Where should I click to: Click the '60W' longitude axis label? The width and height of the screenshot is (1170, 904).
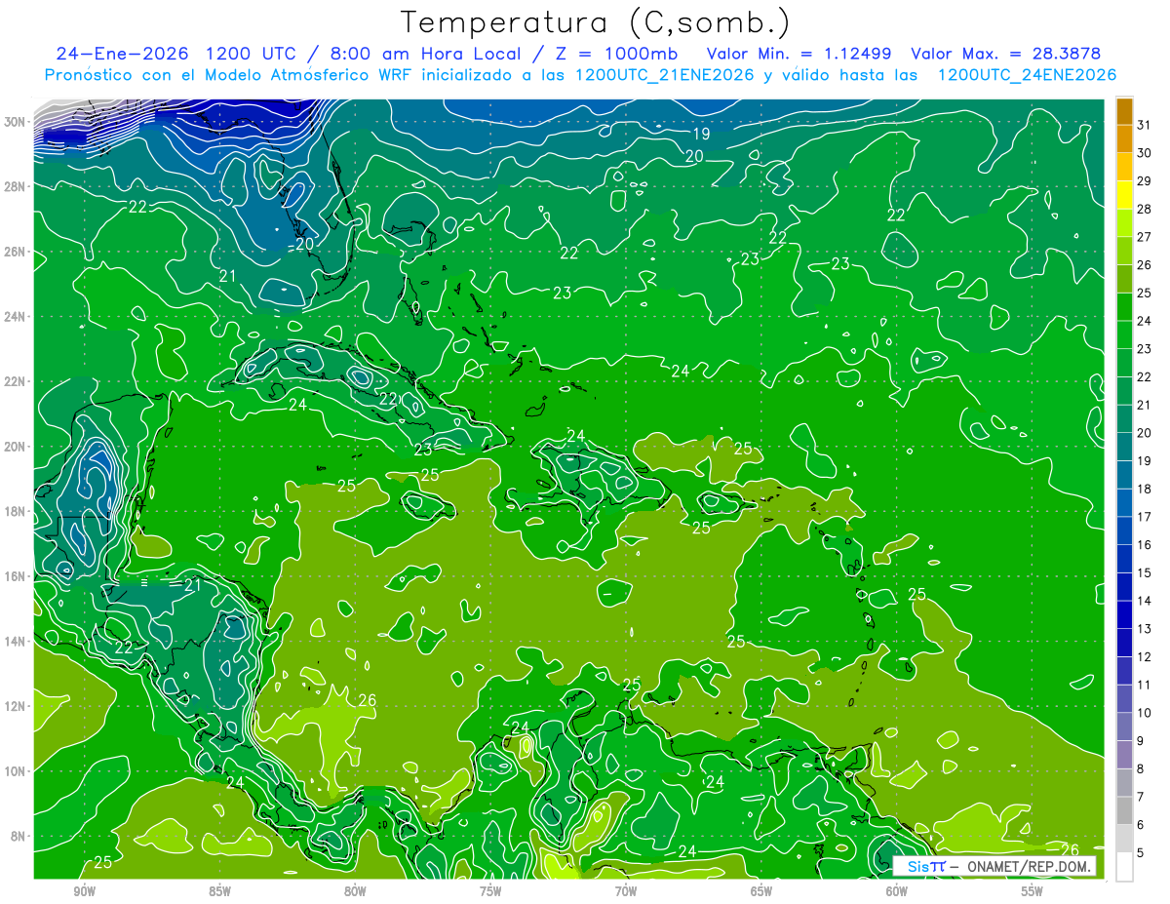897,891
